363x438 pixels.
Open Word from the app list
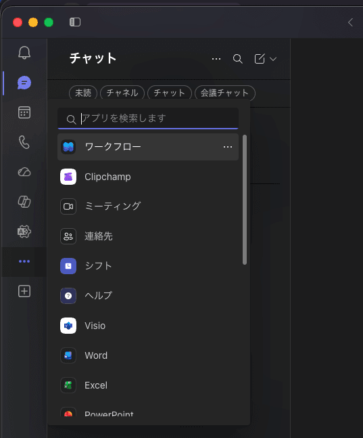tap(148, 355)
